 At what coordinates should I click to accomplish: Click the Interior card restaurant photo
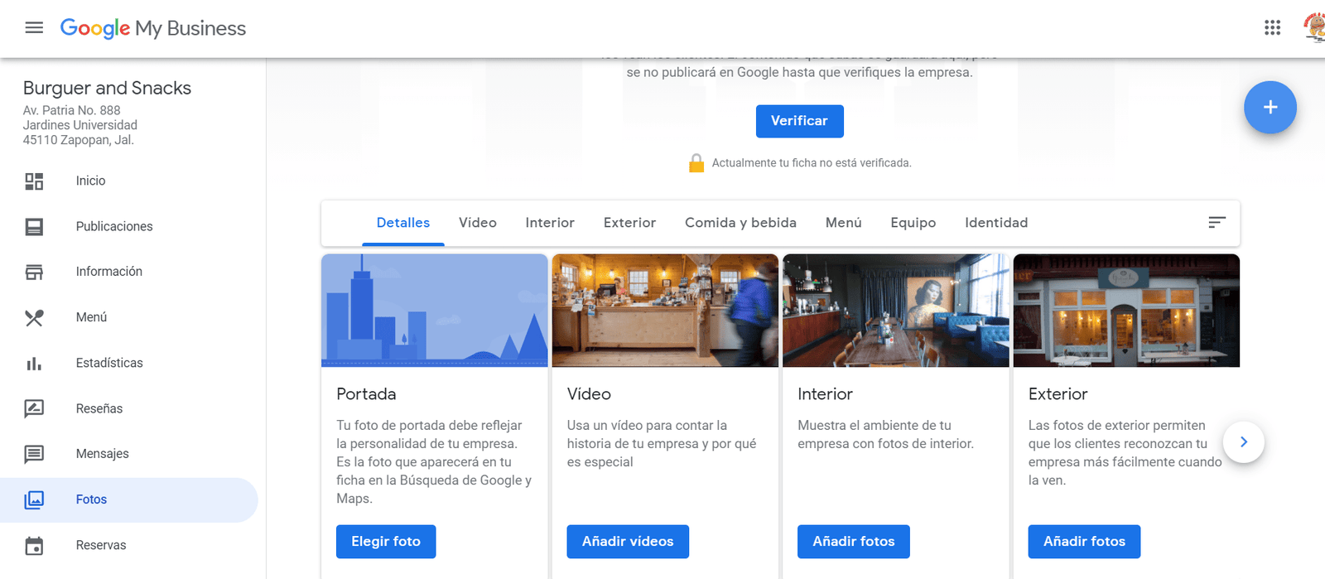[896, 311]
